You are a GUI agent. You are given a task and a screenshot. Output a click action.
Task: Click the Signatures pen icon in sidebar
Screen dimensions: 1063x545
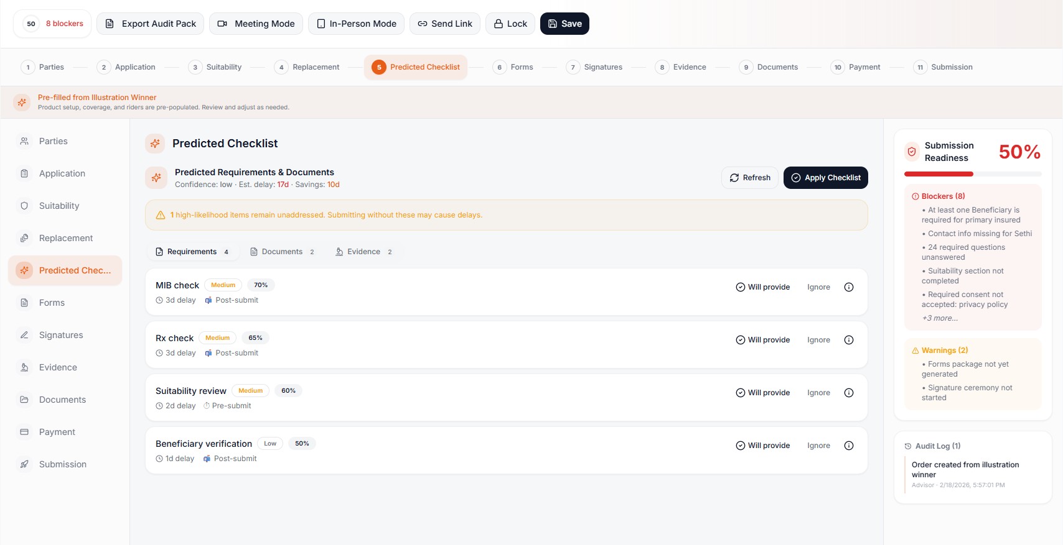coord(24,335)
